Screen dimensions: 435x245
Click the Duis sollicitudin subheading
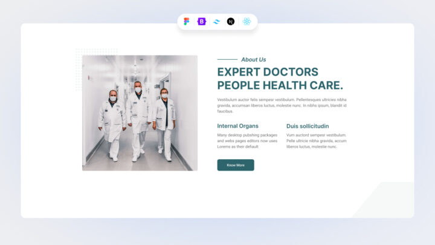(x=308, y=126)
